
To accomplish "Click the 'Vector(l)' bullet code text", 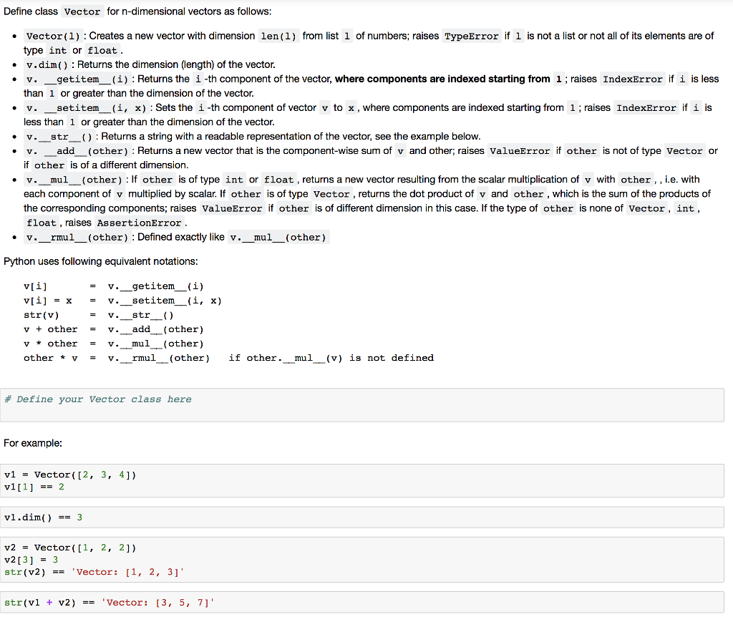I will point(53,36).
